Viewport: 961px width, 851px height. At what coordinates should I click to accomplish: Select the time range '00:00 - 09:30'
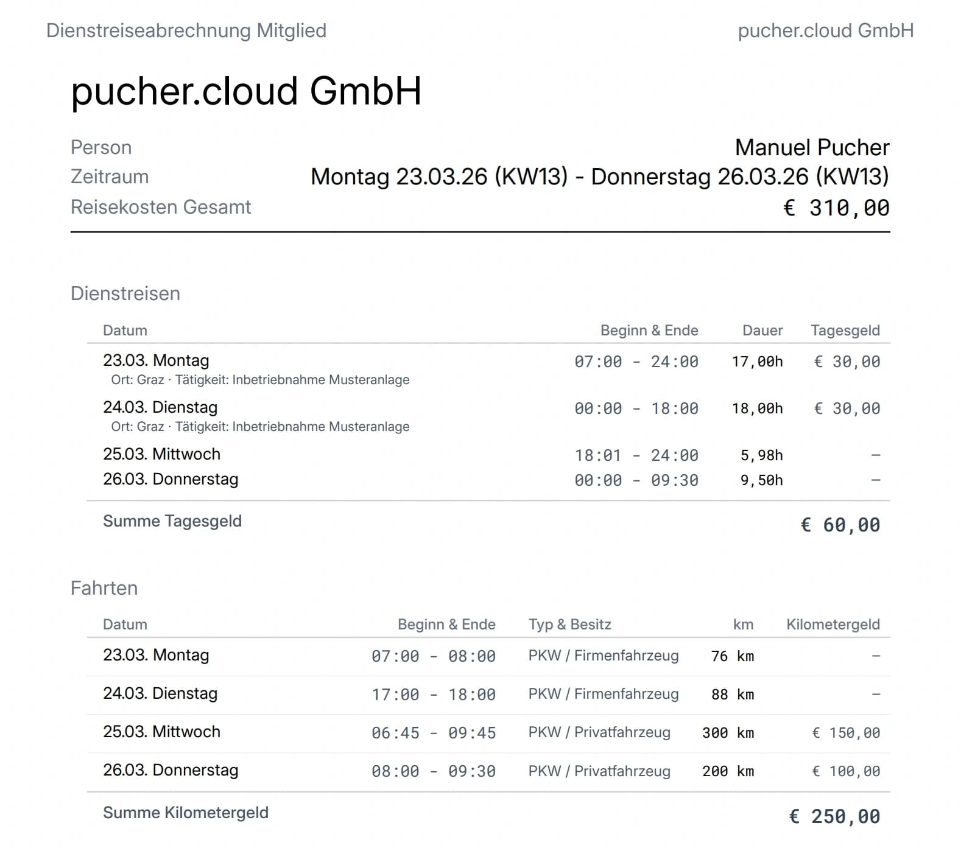pos(636,480)
